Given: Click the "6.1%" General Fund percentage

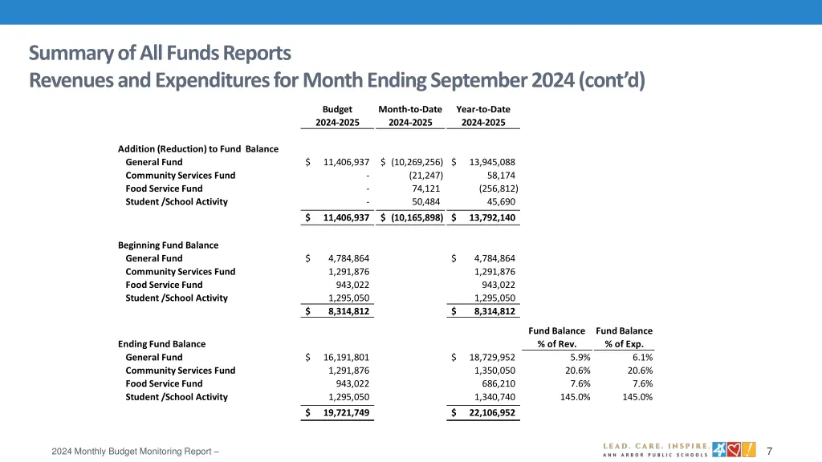Looking at the screenshot, I should tap(643, 357).
